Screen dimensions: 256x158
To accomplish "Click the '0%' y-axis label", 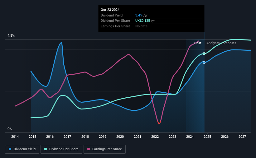I will click(10, 129).
